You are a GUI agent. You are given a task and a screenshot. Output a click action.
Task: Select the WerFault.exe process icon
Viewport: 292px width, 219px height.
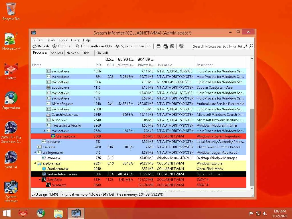53,136
